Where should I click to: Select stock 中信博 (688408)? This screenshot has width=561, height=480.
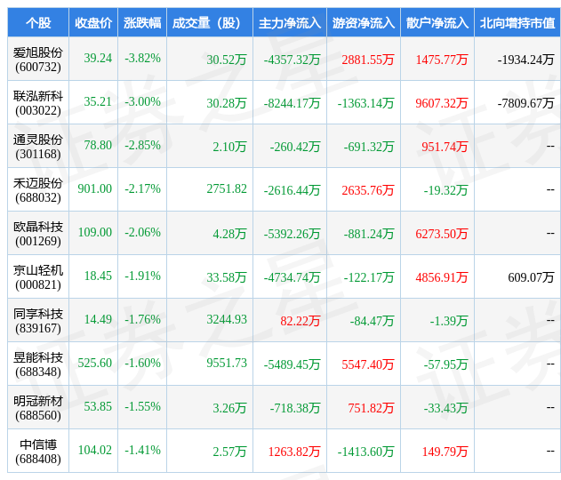click(x=38, y=452)
